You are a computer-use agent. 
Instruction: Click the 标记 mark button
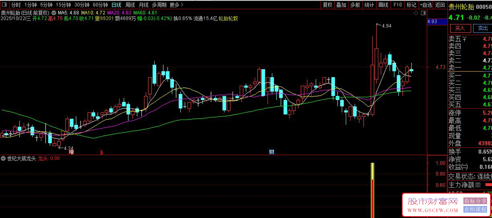pyautogui.click(x=411, y=5)
